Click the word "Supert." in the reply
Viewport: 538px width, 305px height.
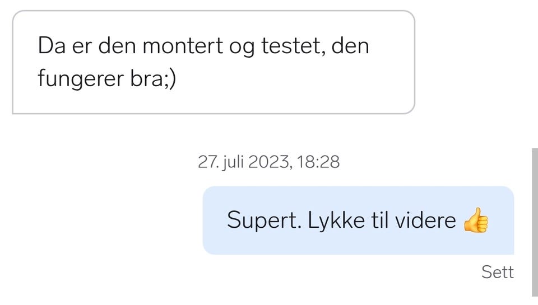coord(264,220)
